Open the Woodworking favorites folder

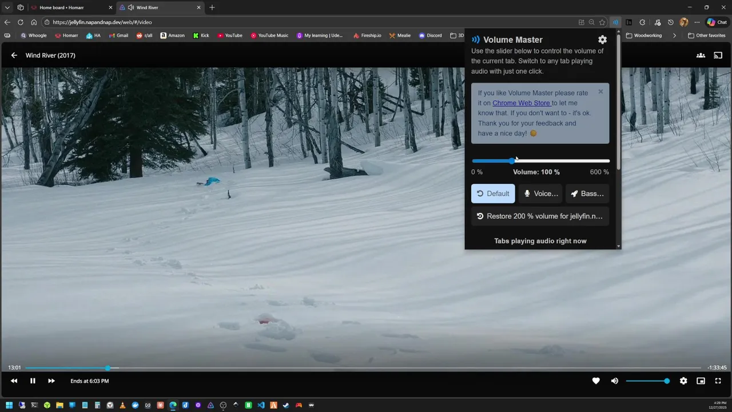point(644,35)
